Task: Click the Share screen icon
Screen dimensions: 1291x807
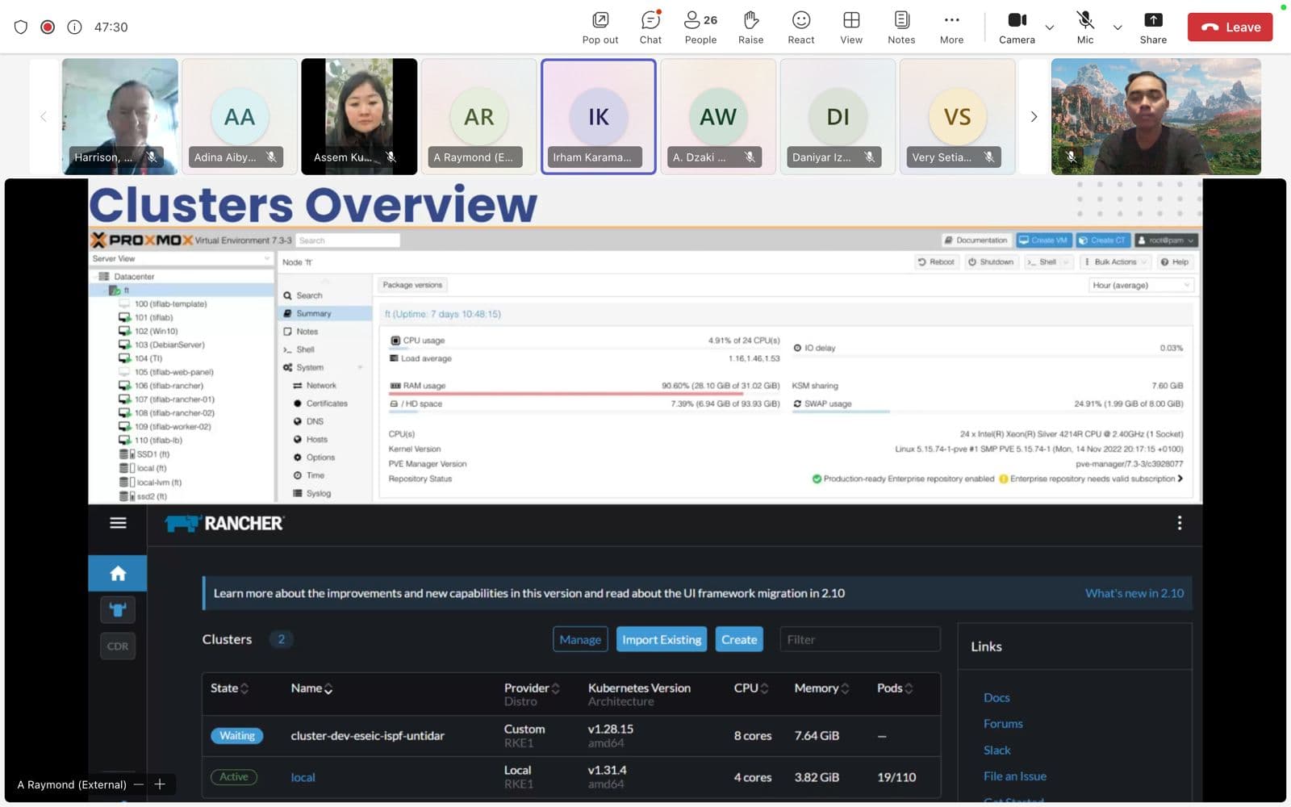Action: (x=1153, y=27)
